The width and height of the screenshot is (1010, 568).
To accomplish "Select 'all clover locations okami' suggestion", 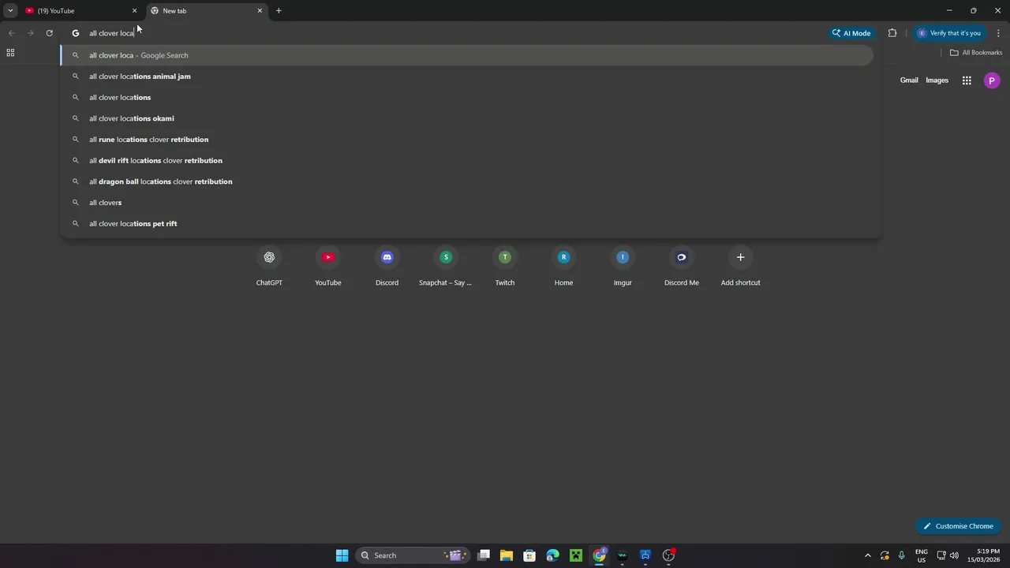I will [467, 118].
